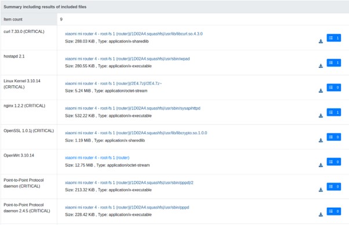
Task: Open the list button for curl 7.33.0
Action: [334, 38]
